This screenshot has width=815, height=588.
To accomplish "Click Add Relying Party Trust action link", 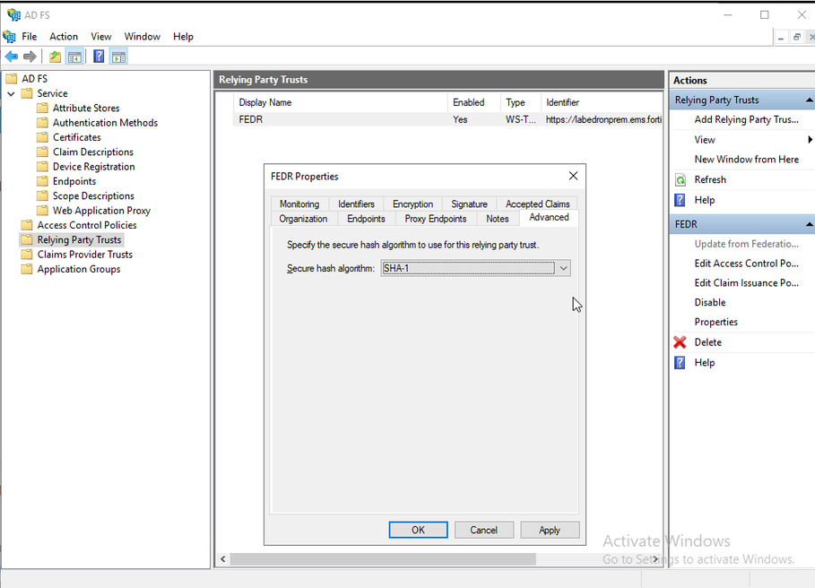I will (x=746, y=120).
